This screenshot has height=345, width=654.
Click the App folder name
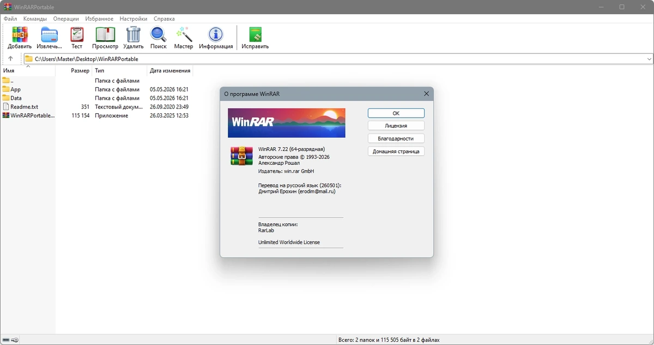coord(16,89)
